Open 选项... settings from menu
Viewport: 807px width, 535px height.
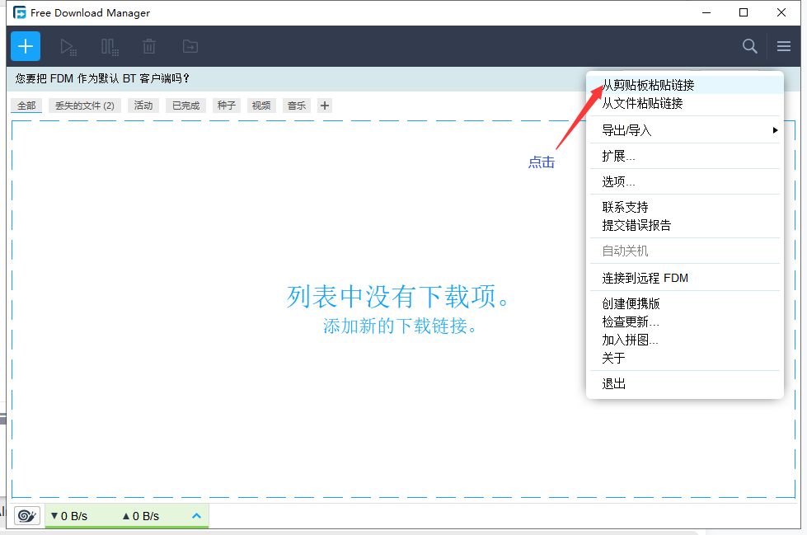(618, 181)
